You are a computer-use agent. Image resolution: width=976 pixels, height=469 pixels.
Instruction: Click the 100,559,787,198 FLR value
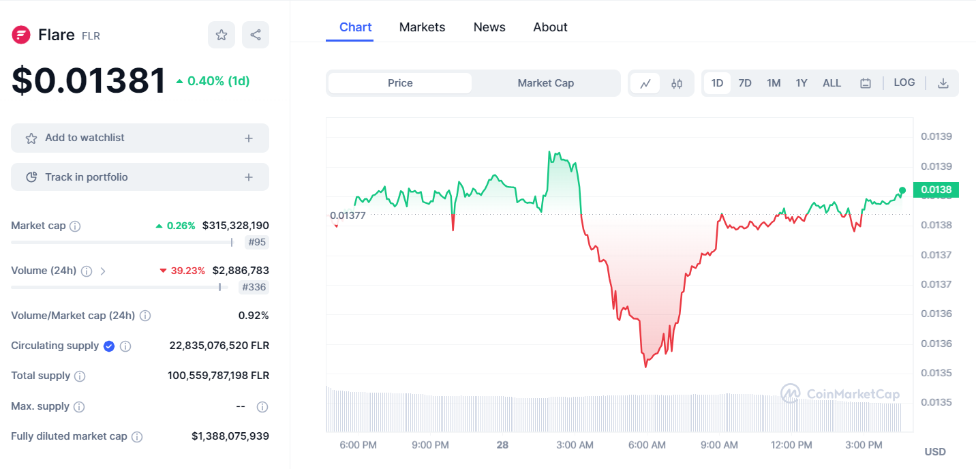pyautogui.click(x=219, y=376)
